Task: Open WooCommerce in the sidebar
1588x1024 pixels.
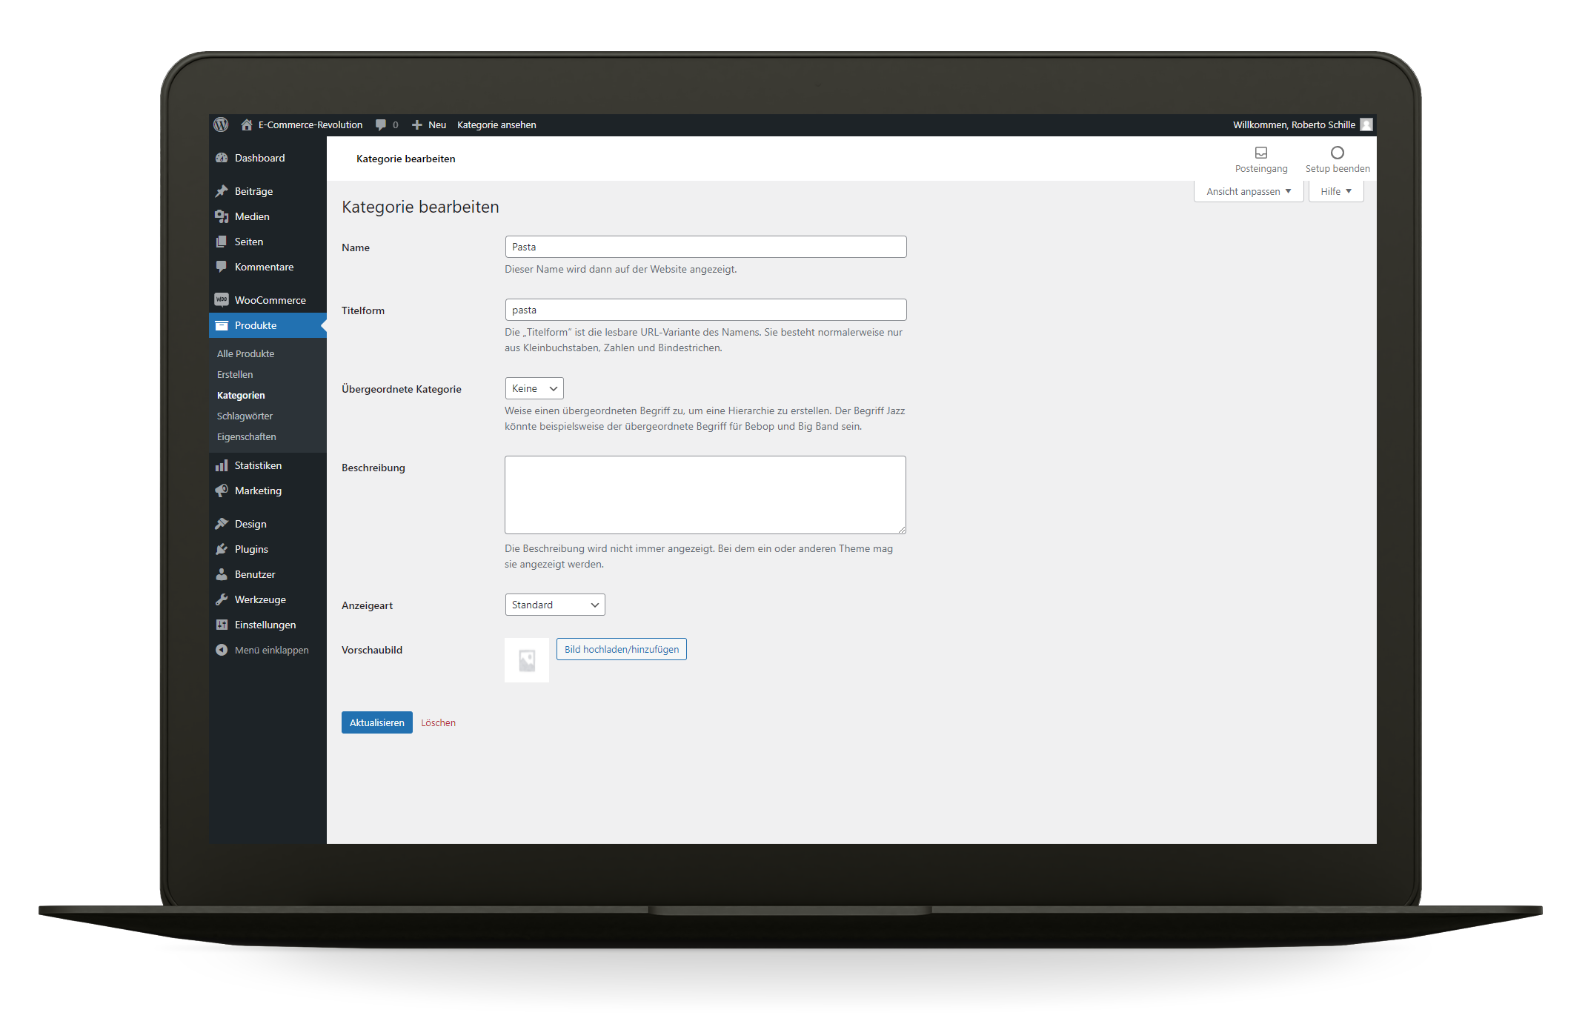Action: pos(270,300)
